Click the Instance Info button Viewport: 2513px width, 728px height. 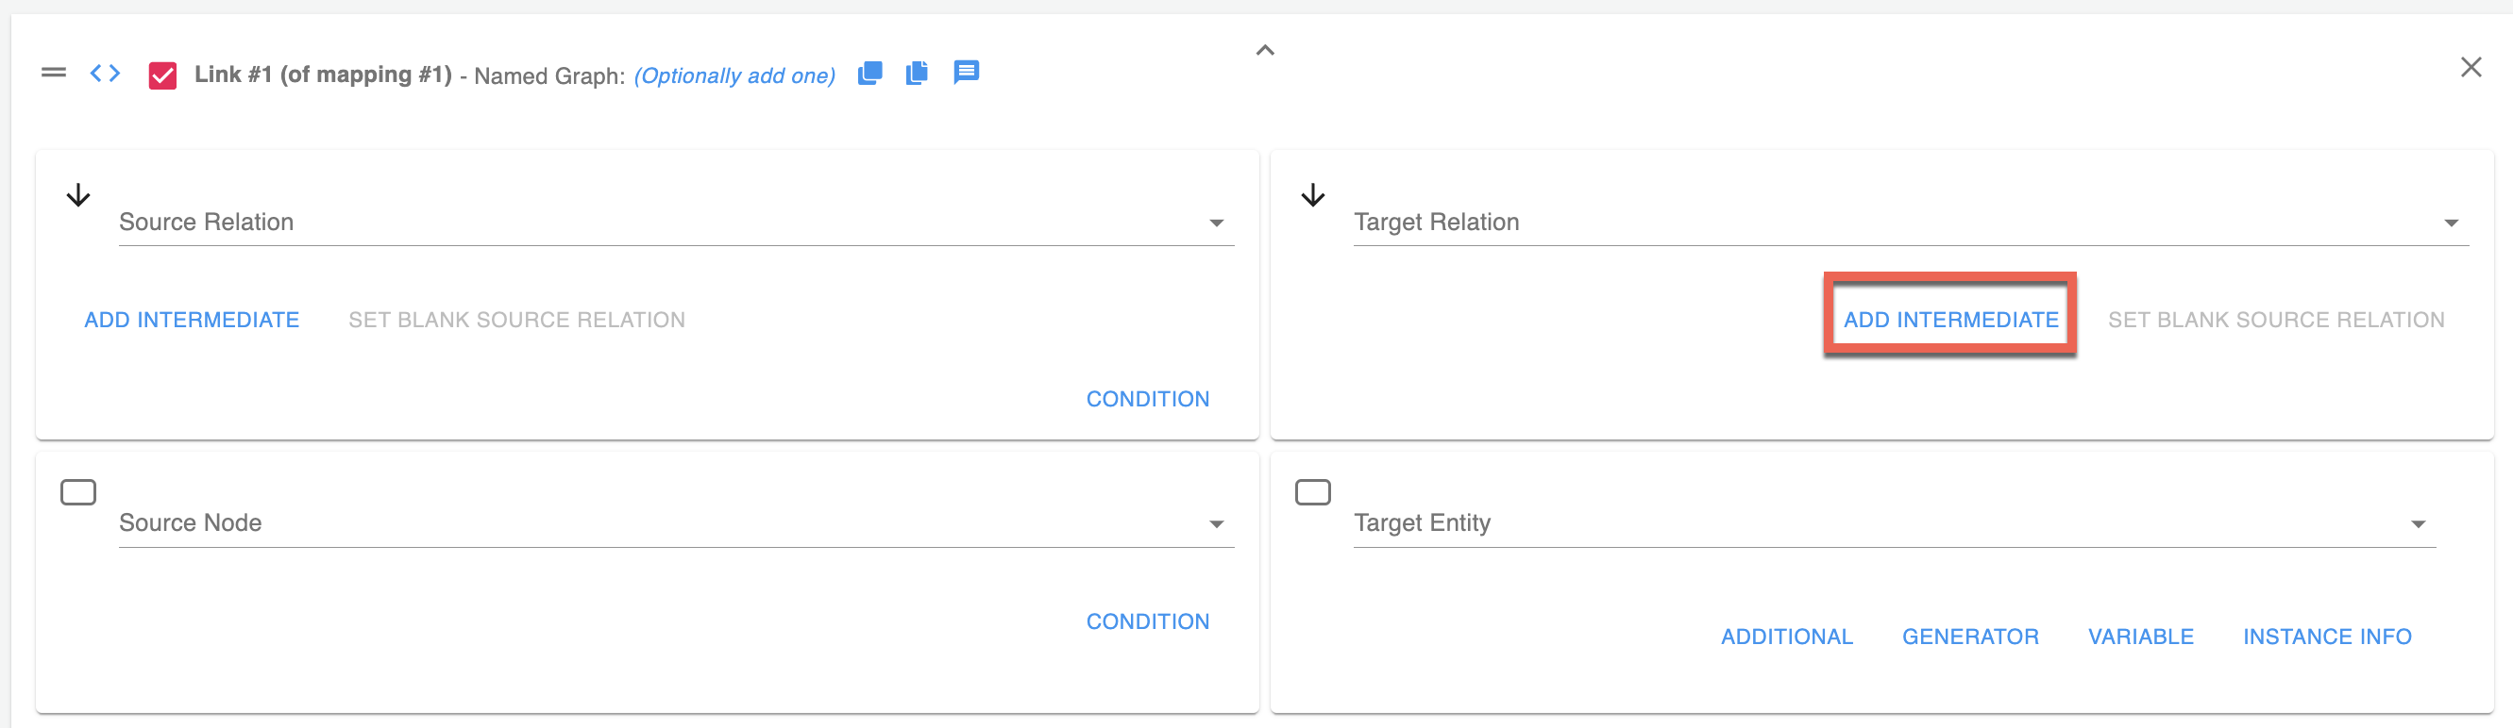coord(2327,637)
